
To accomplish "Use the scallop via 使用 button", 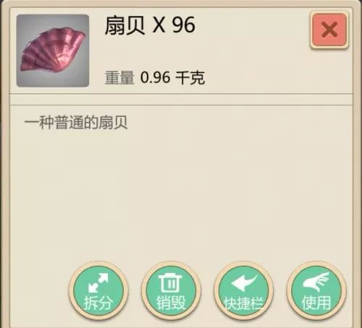I will 316,291.
